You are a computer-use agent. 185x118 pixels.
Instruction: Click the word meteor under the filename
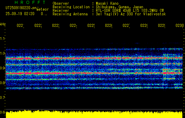[43, 9]
